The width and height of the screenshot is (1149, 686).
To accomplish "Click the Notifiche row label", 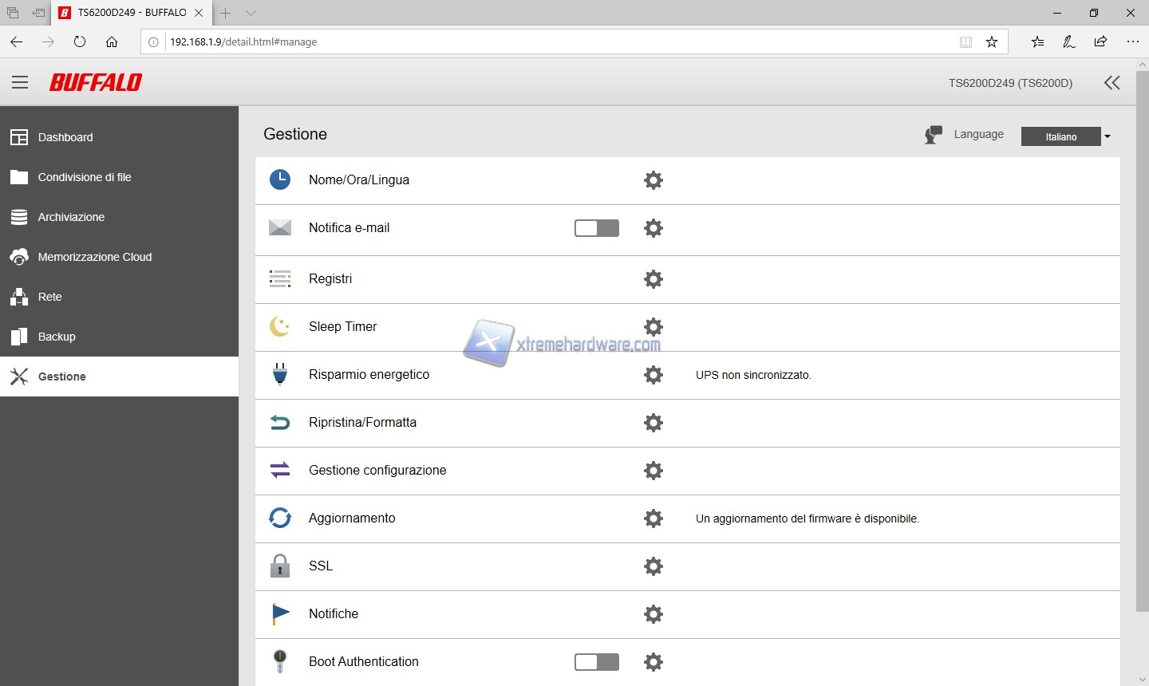I will 334,613.
